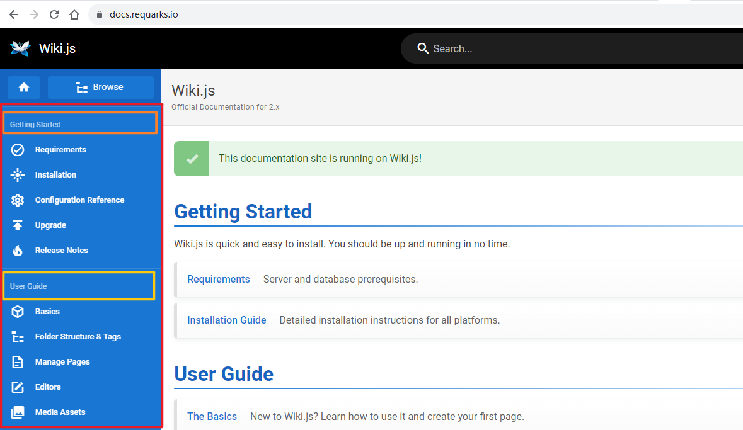Image resolution: width=743 pixels, height=430 pixels.
Task: Open Installation in the sidebar
Action: (x=55, y=175)
